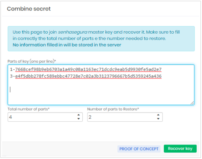Click the blue info banner's first line

click(x=96, y=32)
